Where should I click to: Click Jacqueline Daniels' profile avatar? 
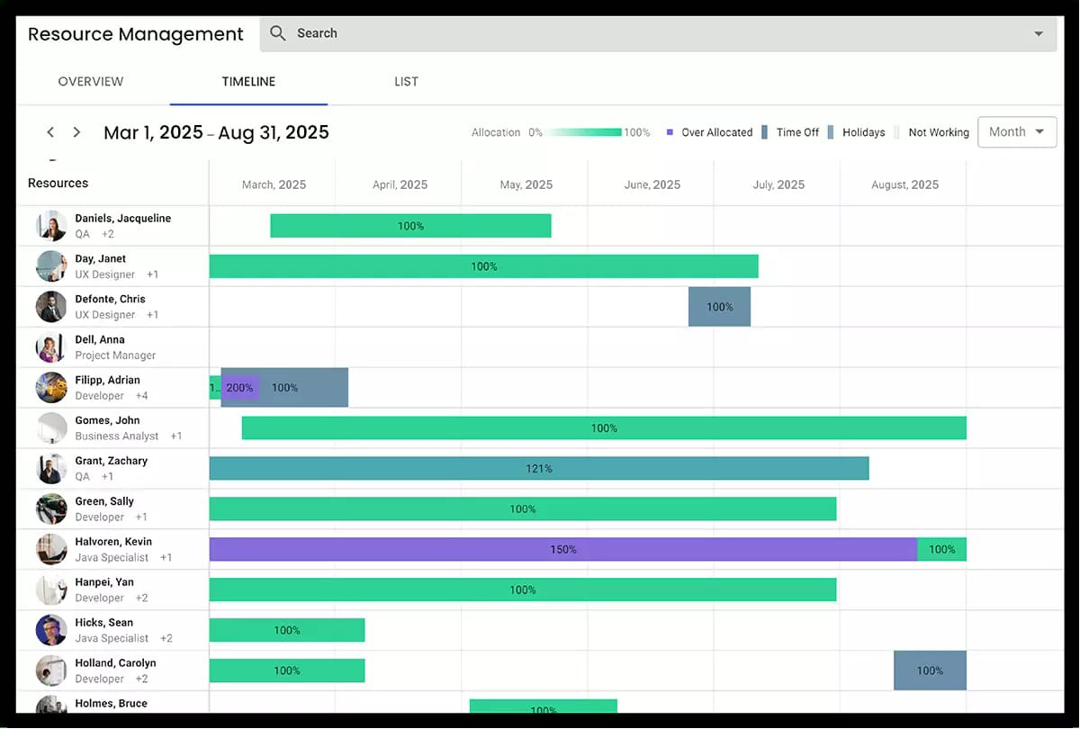[x=51, y=225]
